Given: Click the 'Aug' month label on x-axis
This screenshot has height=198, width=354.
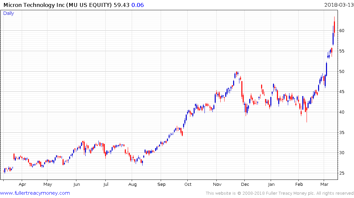Looking at the screenshot, I should [132, 184].
